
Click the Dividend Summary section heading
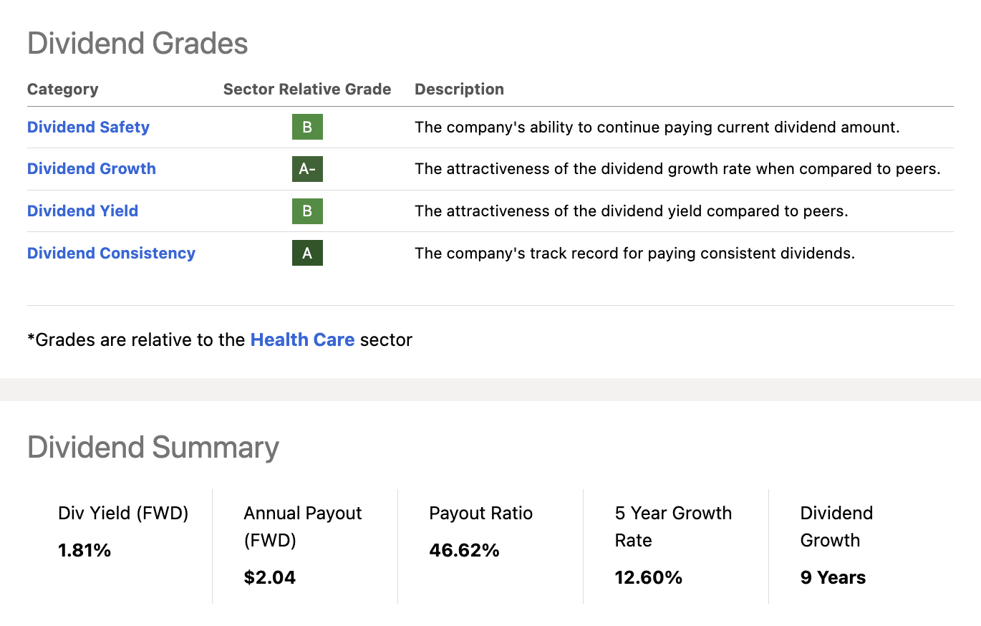[x=153, y=447]
